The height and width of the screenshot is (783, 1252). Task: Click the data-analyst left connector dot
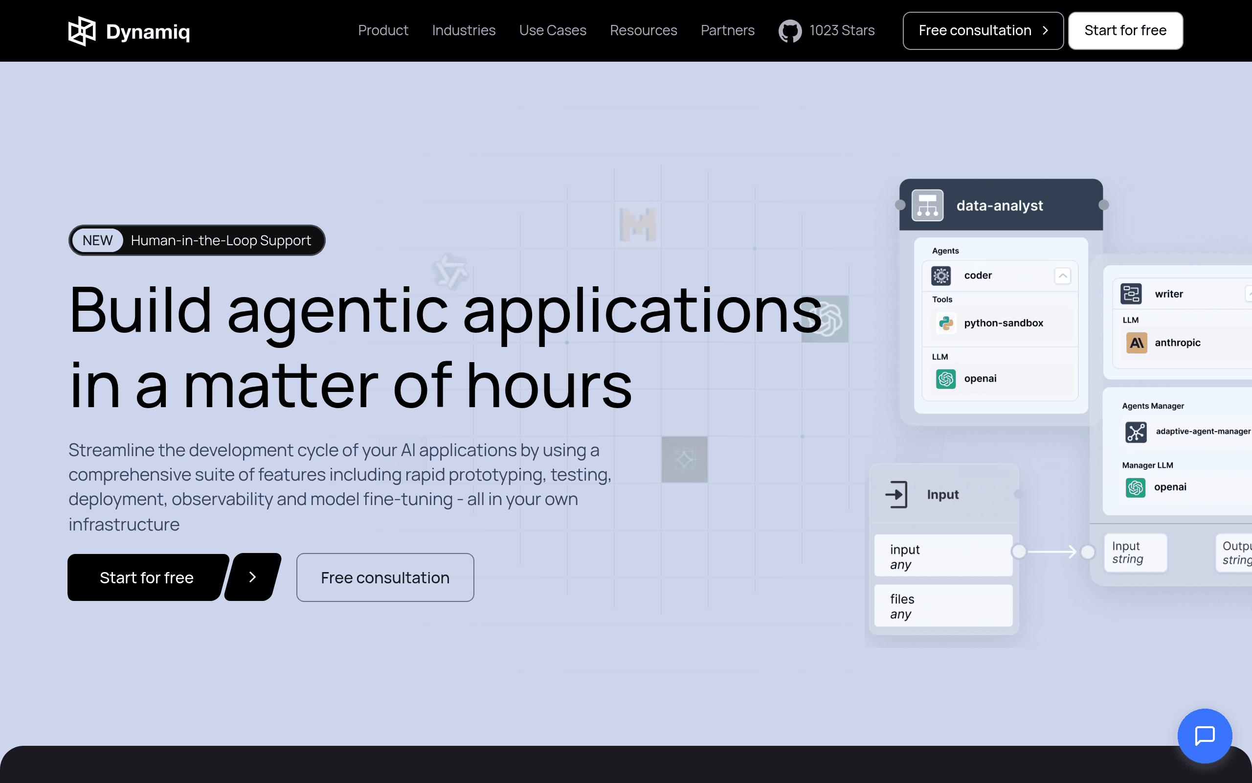[x=900, y=205]
